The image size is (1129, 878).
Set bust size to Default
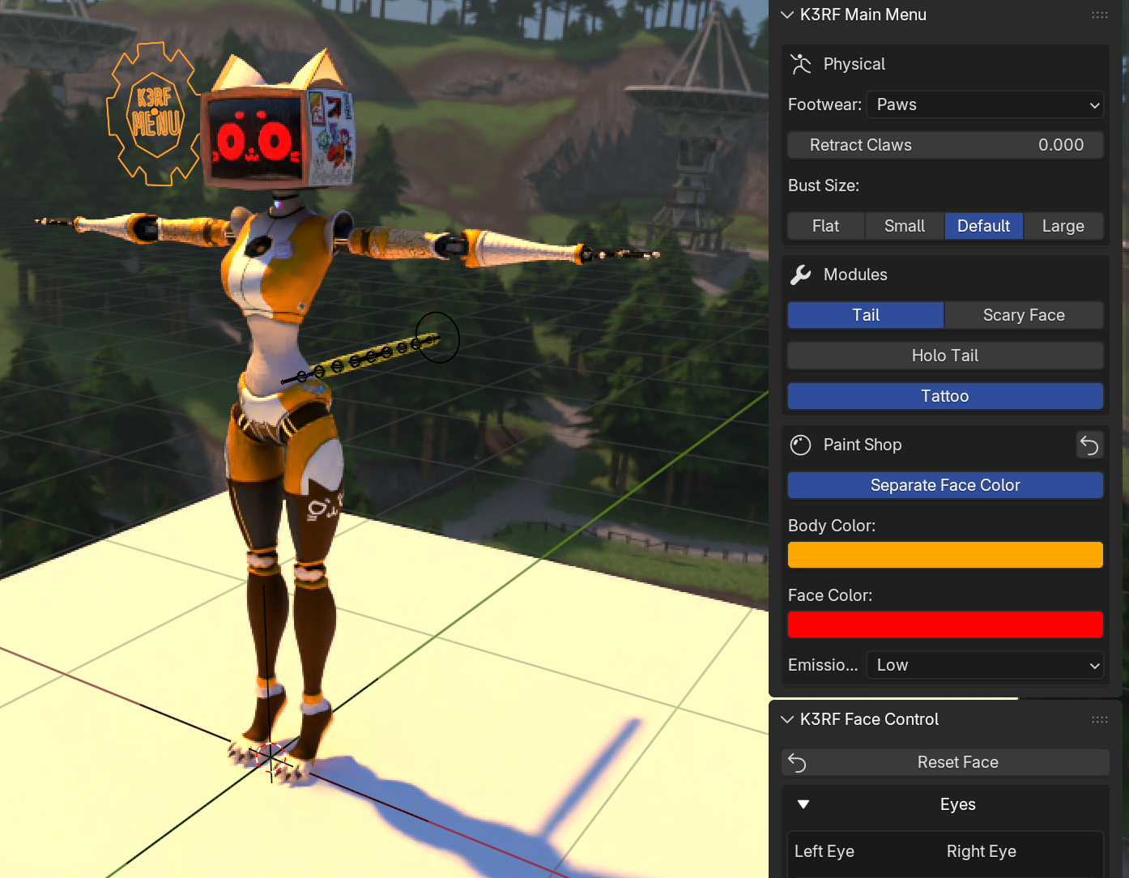(984, 226)
